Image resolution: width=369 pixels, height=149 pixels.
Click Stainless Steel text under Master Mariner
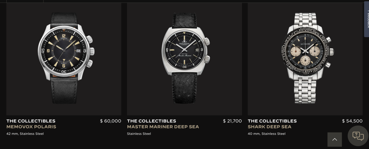[139, 134]
